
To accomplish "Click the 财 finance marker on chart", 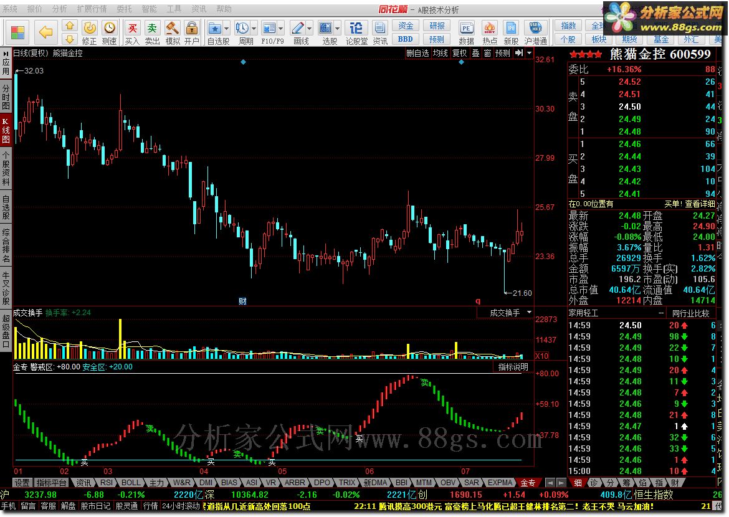I will tap(242, 301).
